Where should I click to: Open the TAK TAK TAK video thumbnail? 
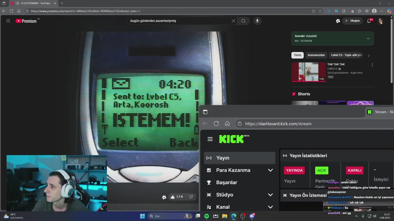(308, 72)
